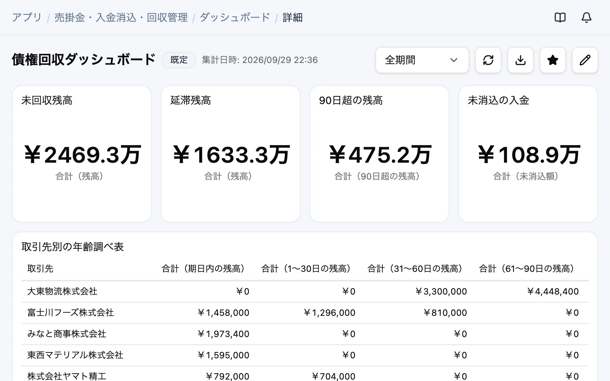610x381 pixels.
Task: Click the ¥1,458,000 cell
Action: point(223,313)
